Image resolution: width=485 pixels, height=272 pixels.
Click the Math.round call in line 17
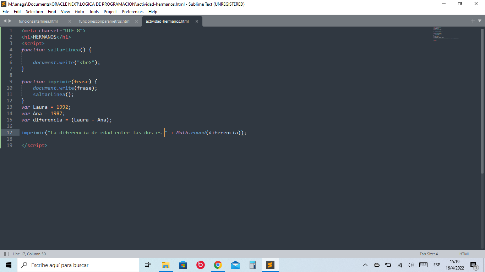[191, 132]
